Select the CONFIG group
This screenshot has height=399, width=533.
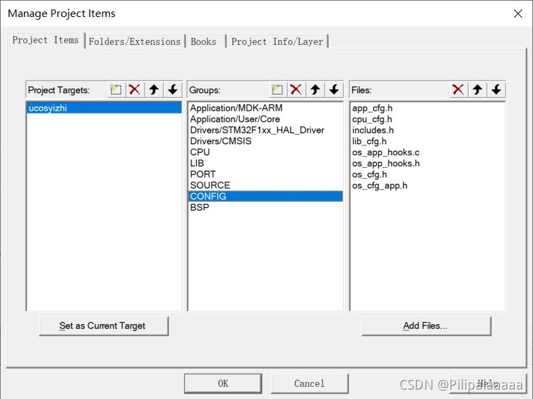click(265, 196)
